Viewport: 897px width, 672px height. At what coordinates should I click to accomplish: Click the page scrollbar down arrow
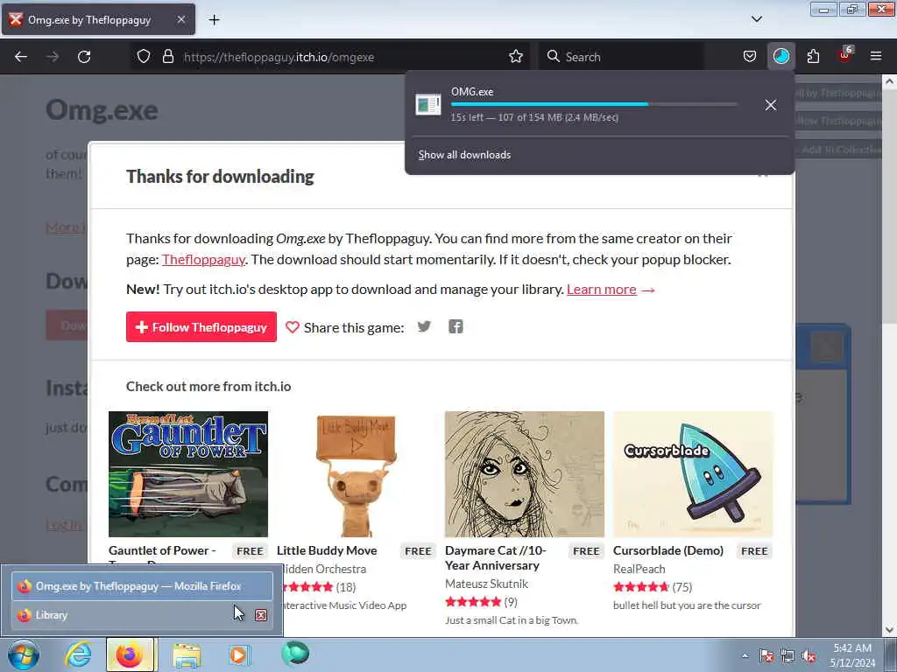tap(889, 630)
